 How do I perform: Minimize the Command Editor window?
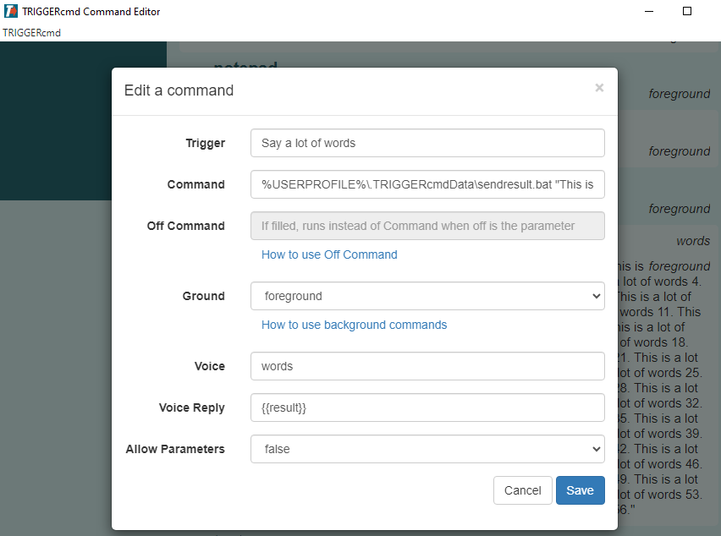649,11
